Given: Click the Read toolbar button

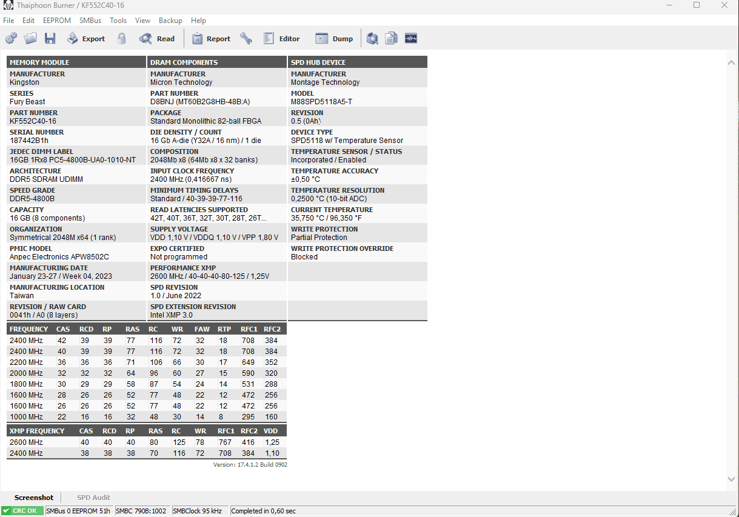Looking at the screenshot, I should (x=157, y=39).
